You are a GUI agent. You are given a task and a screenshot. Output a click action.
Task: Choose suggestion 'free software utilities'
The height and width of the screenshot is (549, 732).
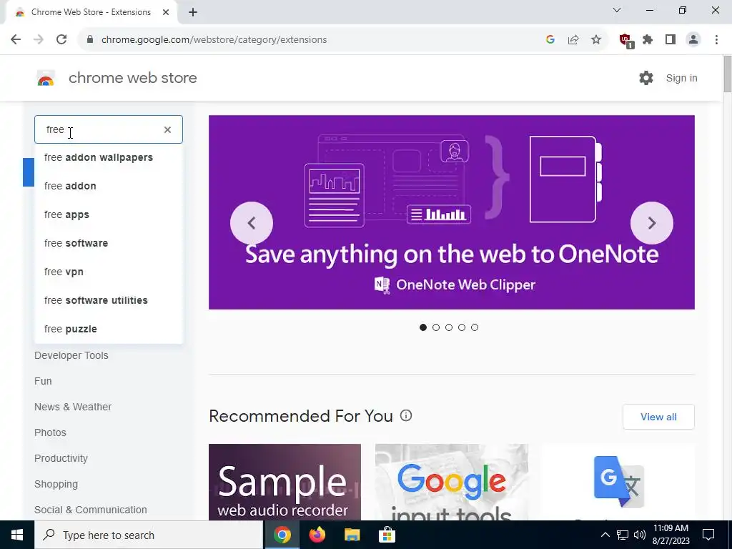[109, 300]
